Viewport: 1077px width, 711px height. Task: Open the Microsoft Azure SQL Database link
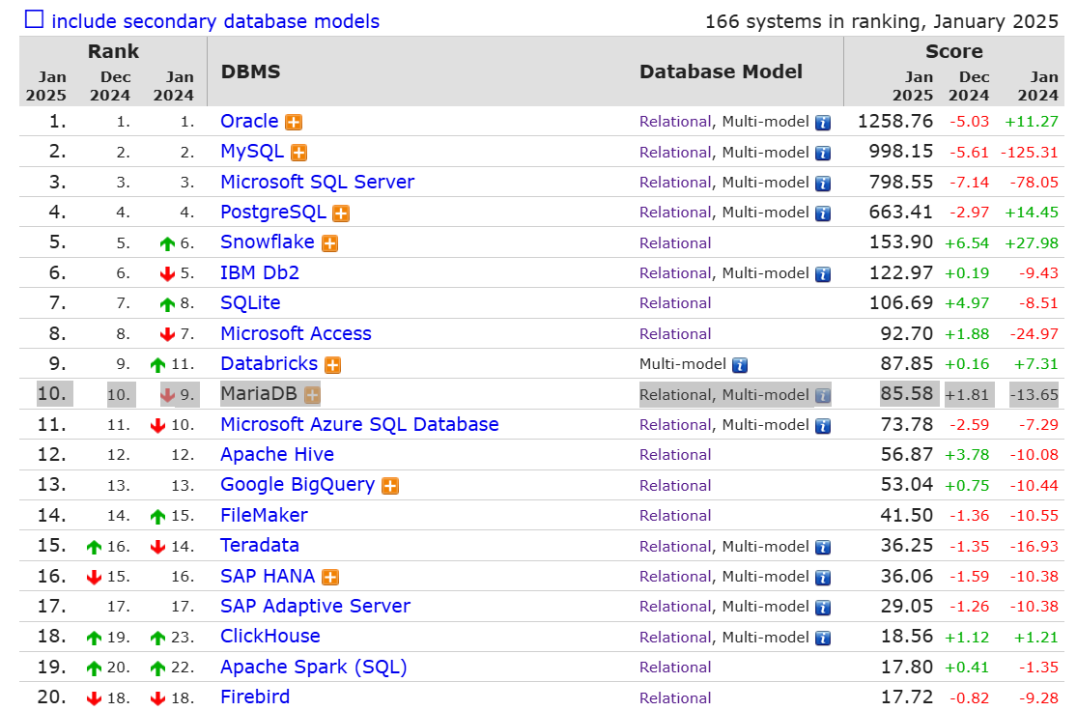tap(359, 424)
